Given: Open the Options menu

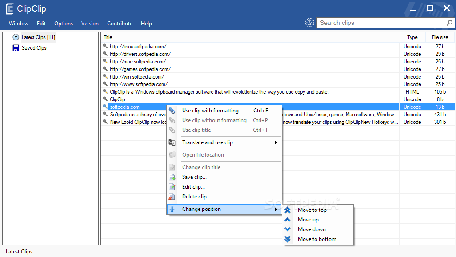Looking at the screenshot, I should coord(64,24).
